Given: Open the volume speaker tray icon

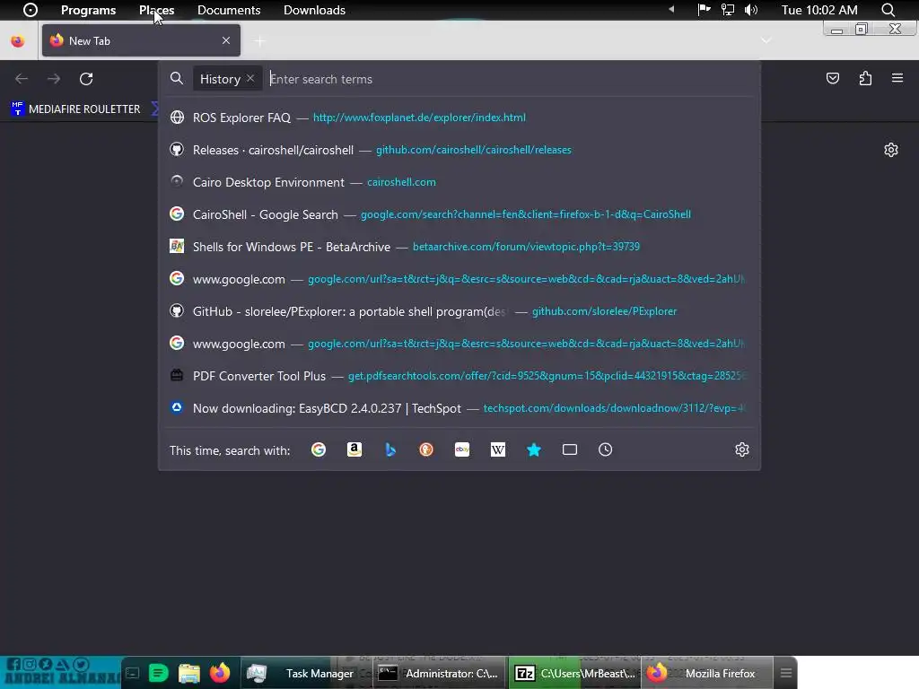Looking at the screenshot, I should click(x=751, y=10).
